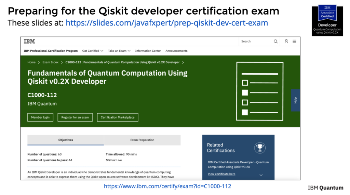Click the Help side tab
Image resolution: width=350 pixels, height=195 pixels.
click(x=296, y=100)
